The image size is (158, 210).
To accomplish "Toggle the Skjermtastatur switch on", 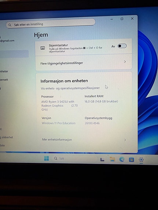I will point(122,46).
